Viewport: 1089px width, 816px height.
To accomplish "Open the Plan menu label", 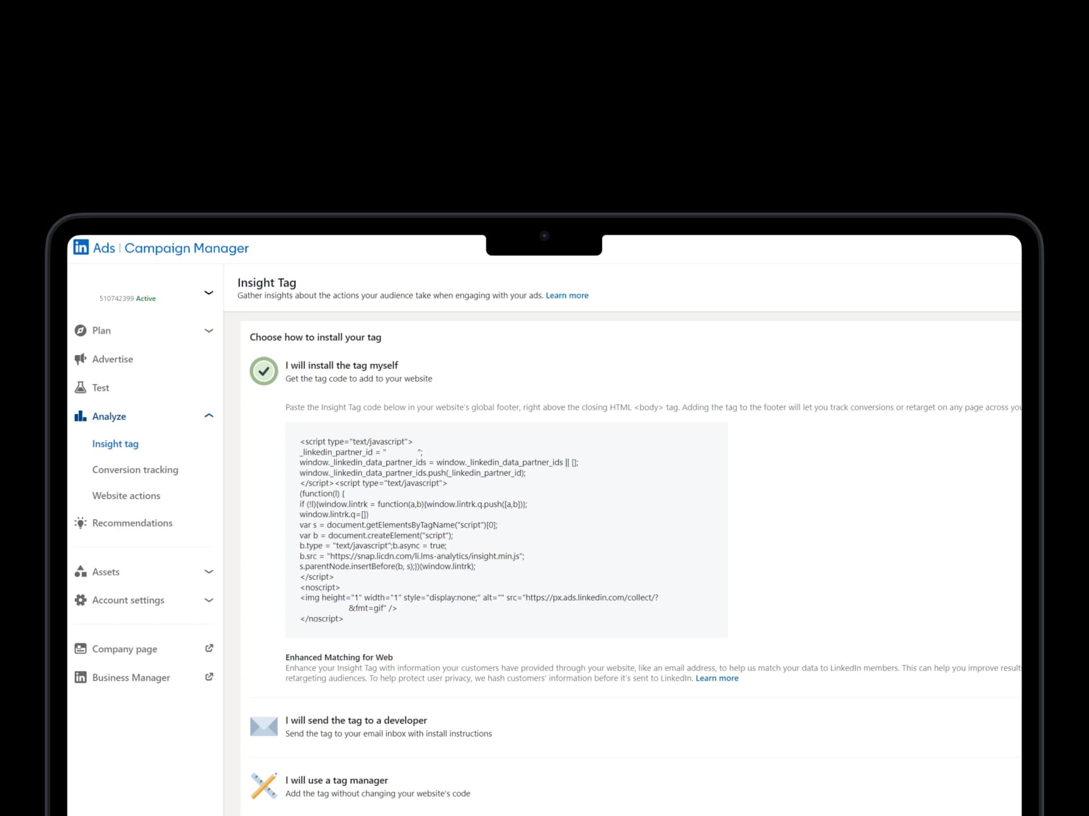I will (102, 330).
